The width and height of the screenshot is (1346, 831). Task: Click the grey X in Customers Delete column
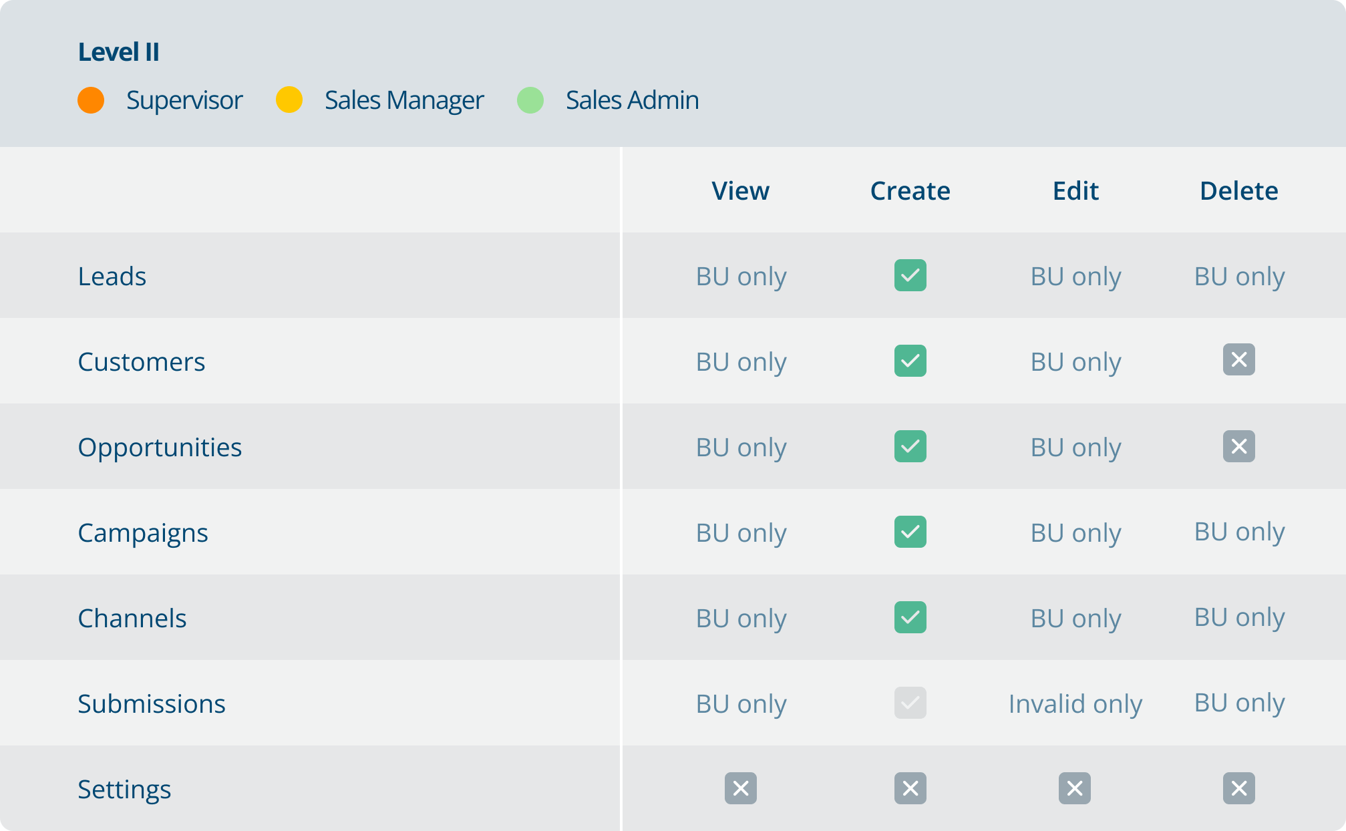[x=1238, y=360]
